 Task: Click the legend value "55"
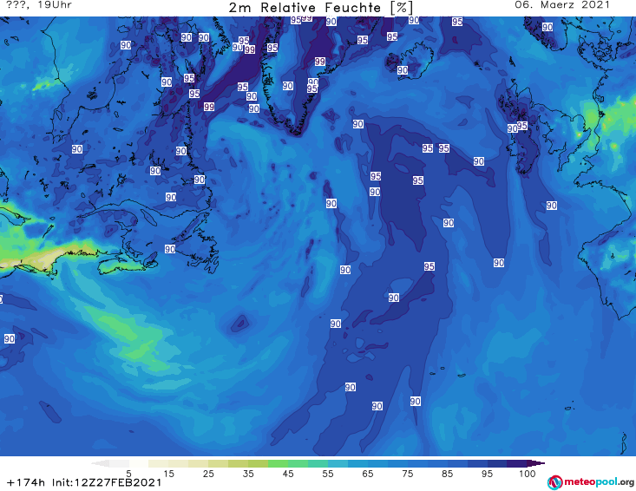(328, 474)
